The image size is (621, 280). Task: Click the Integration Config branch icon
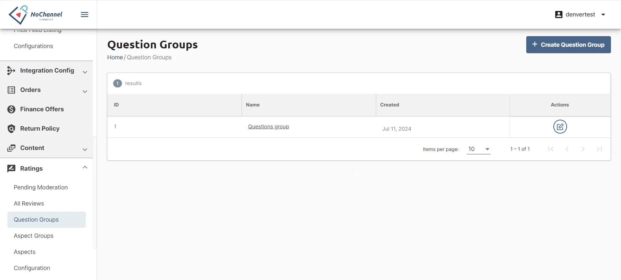pyautogui.click(x=11, y=71)
